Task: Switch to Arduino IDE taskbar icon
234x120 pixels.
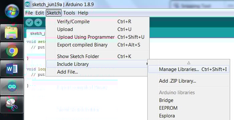Action: 12,87
